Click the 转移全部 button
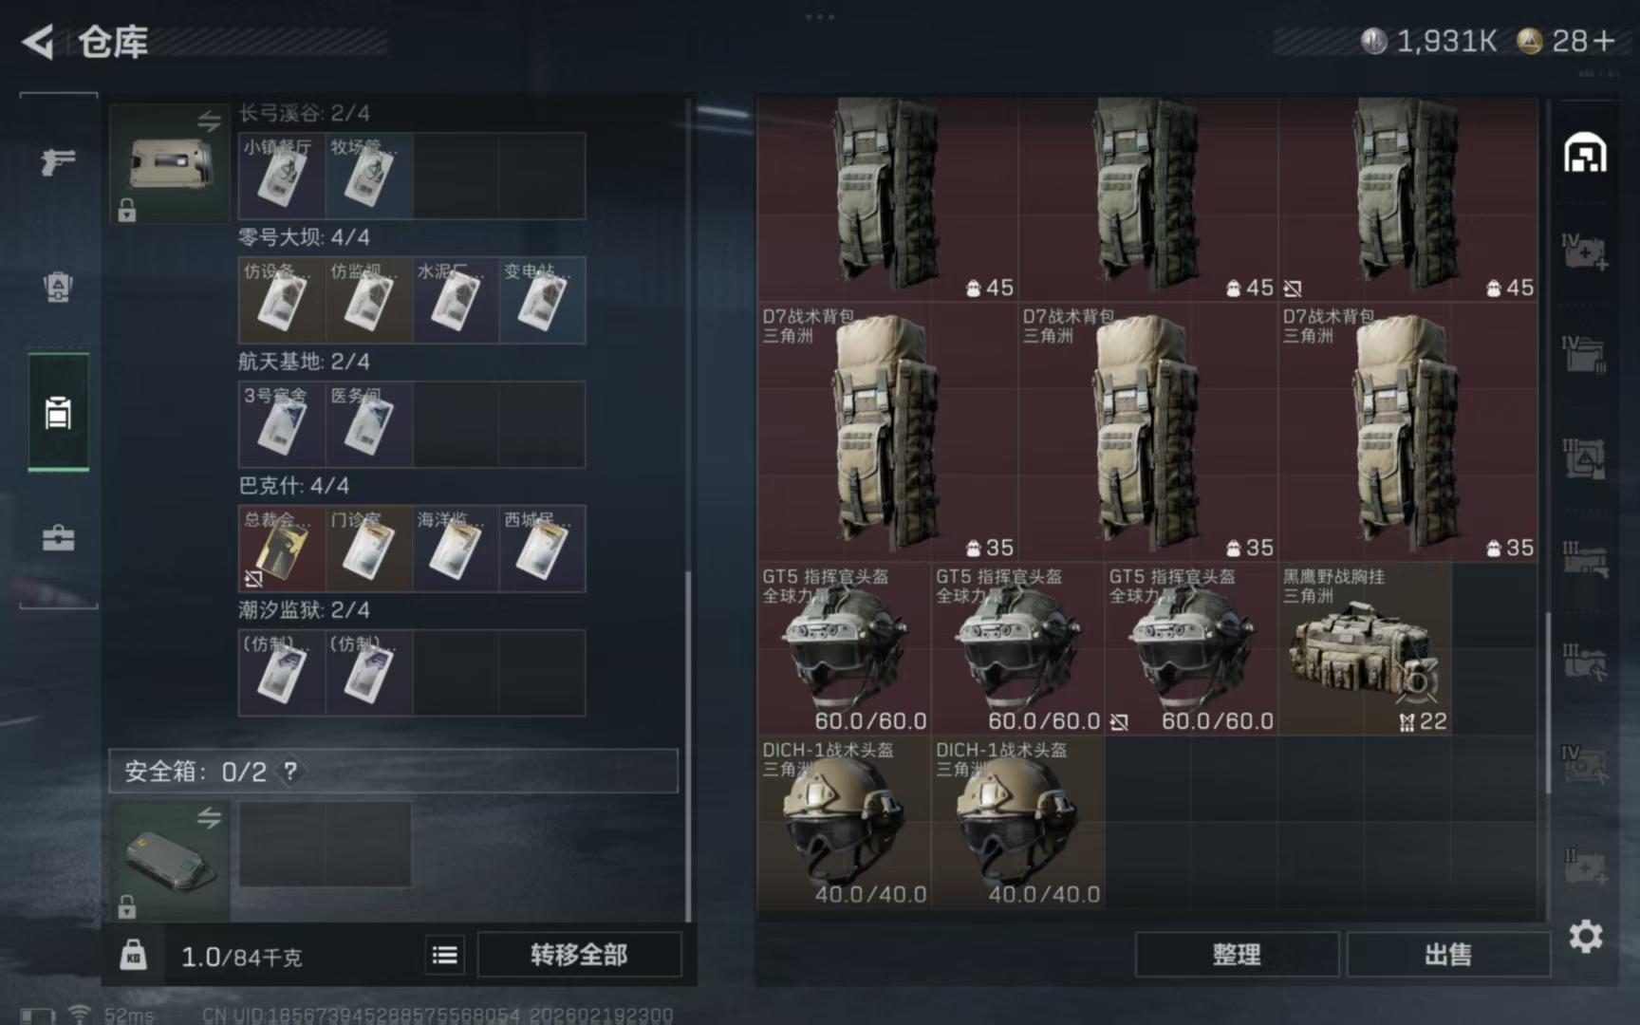Screen dimensions: 1640x1025 (x=579, y=955)
